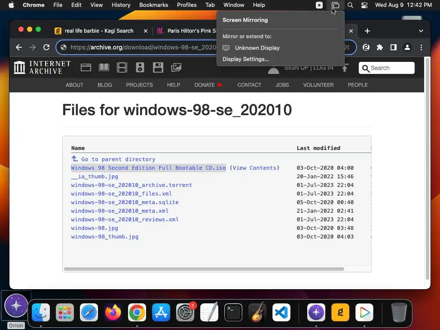
Task: Click the PEOPLE navigation link
Action: [x=357, y=85]
